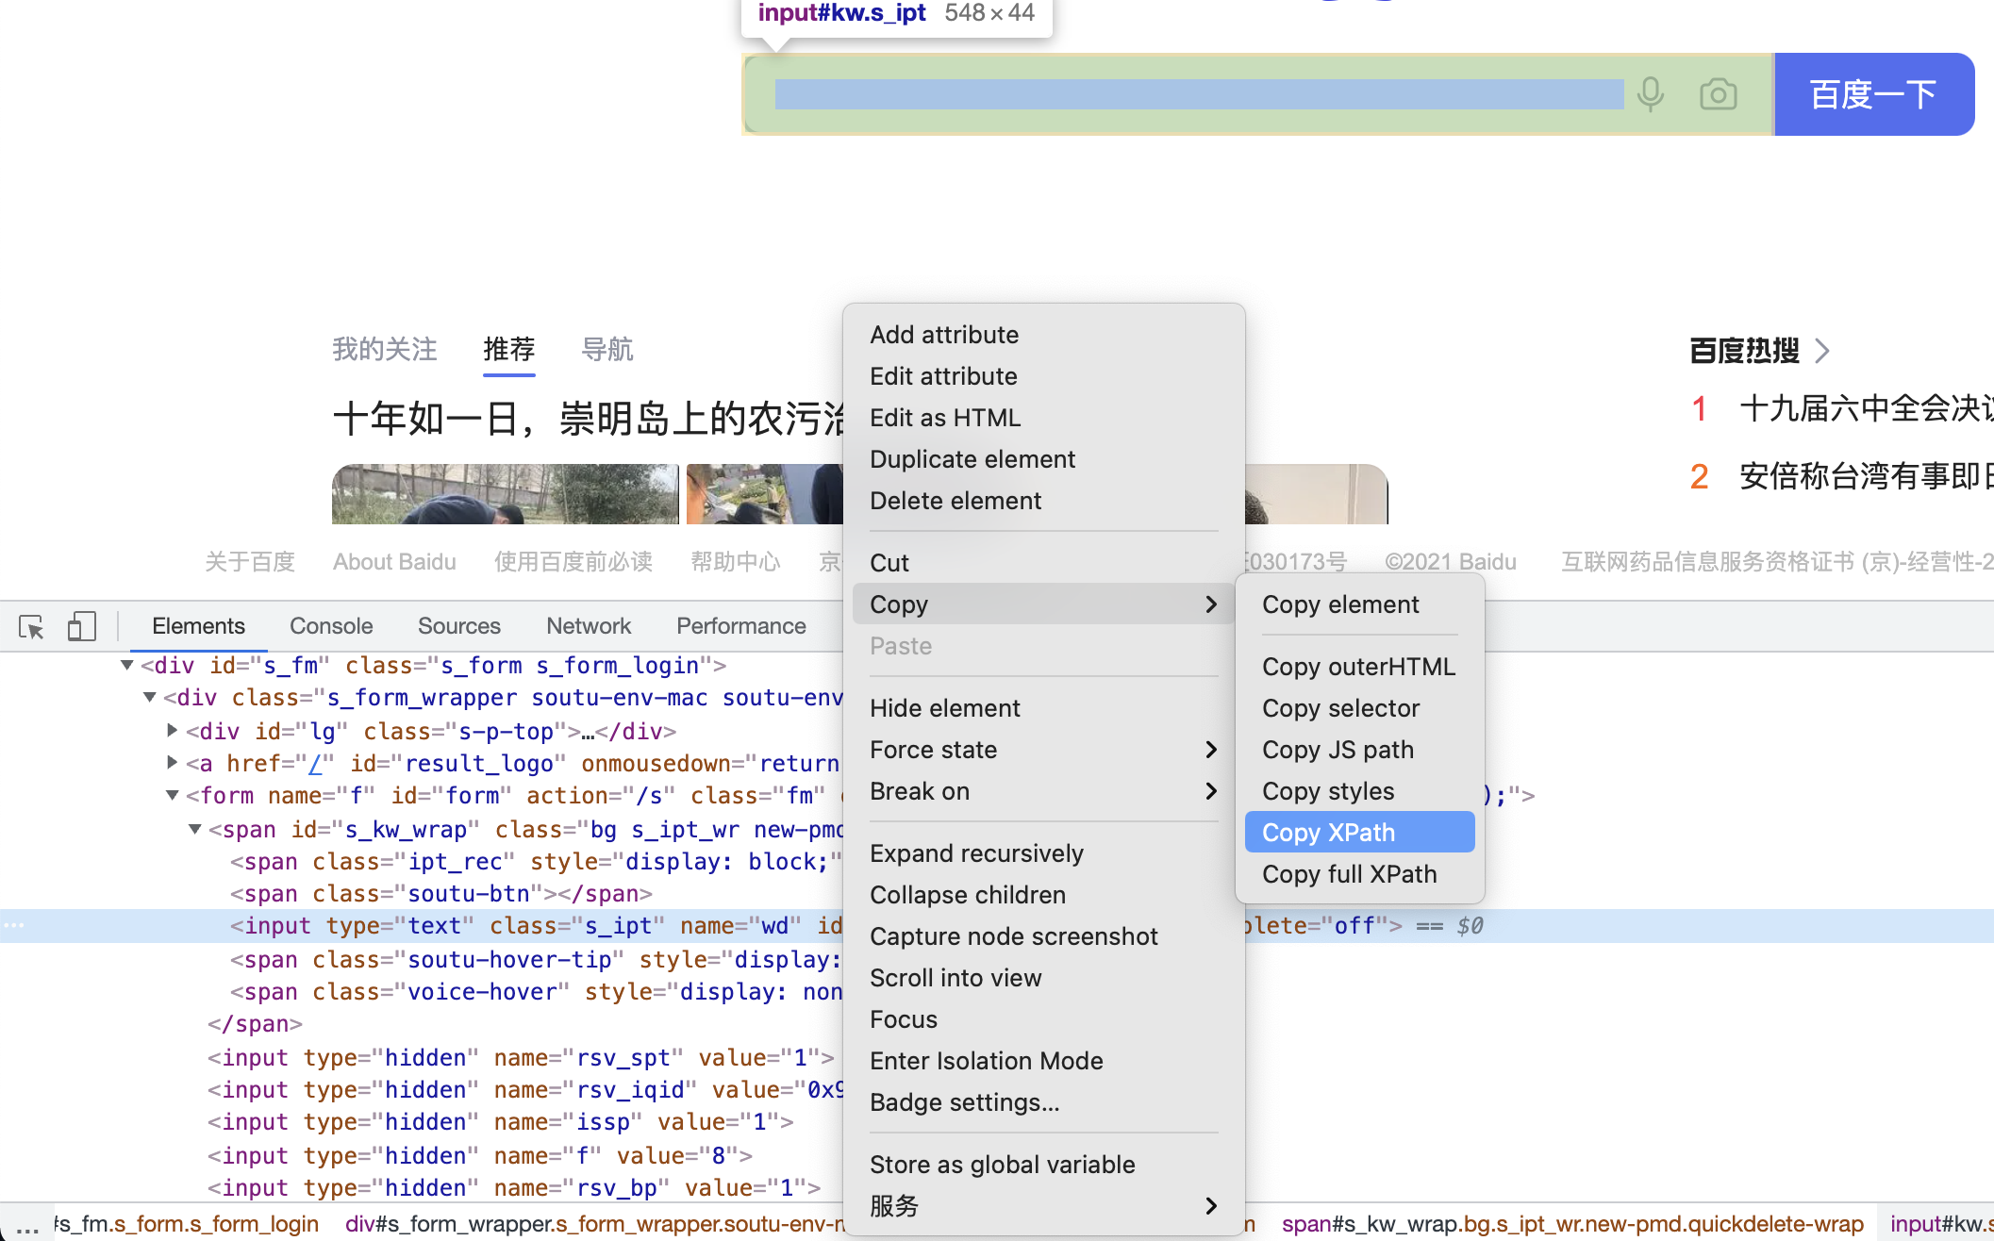Click the Baidu search input field
The image size is (1994, 1241).
[1198, 94]
